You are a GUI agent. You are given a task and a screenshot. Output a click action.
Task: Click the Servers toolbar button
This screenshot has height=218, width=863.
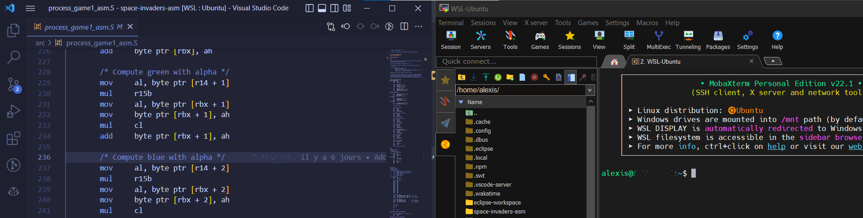point(480,40)
